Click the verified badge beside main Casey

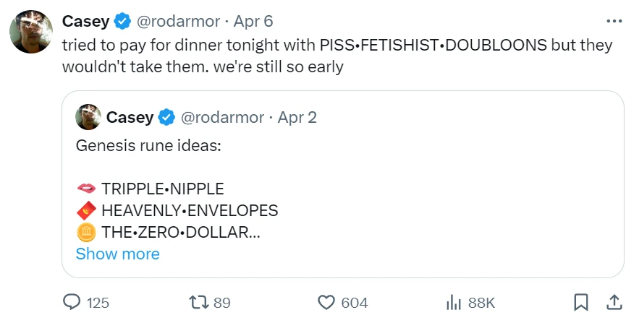pyautogui.click(x=122, y=21)
